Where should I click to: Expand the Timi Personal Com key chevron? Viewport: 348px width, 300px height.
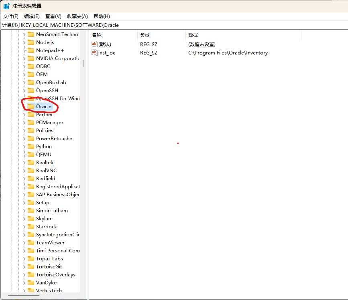(x=24, y=251)
